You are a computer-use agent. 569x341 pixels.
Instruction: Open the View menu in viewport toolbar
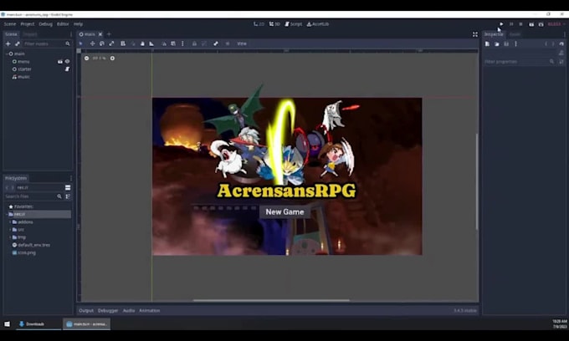tap(242, 43)
